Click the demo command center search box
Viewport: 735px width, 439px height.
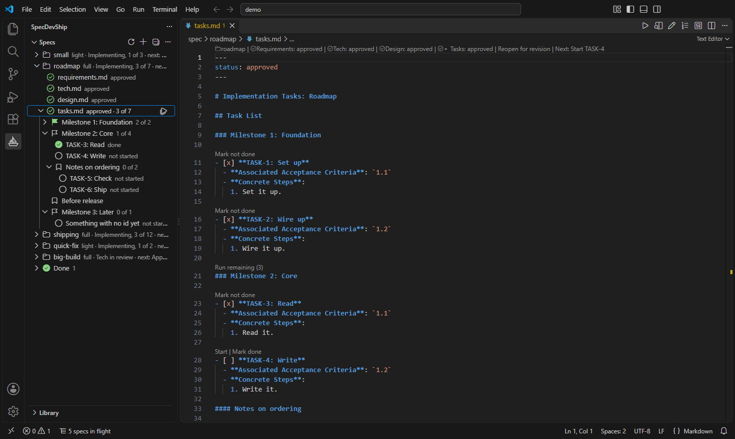pyautogui.click(x=381, y=9)
